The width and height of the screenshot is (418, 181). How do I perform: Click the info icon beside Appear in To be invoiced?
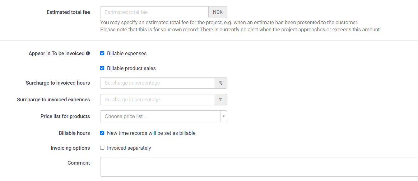pyautogui.click(x=88, y=53)
